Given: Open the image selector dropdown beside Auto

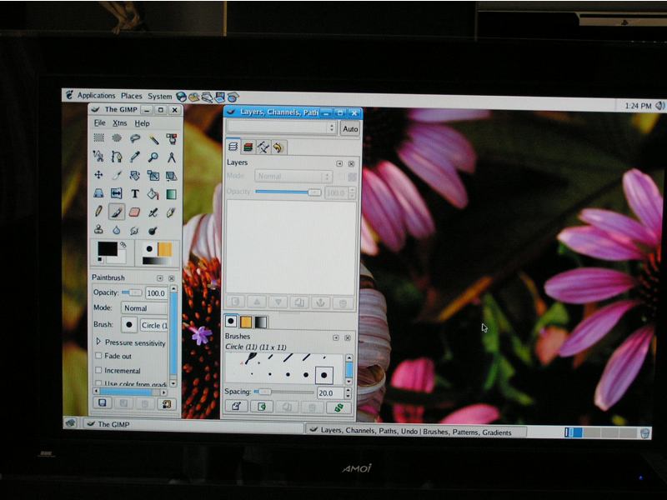Looking at the screenshot, I should click(x=282, y=127).
